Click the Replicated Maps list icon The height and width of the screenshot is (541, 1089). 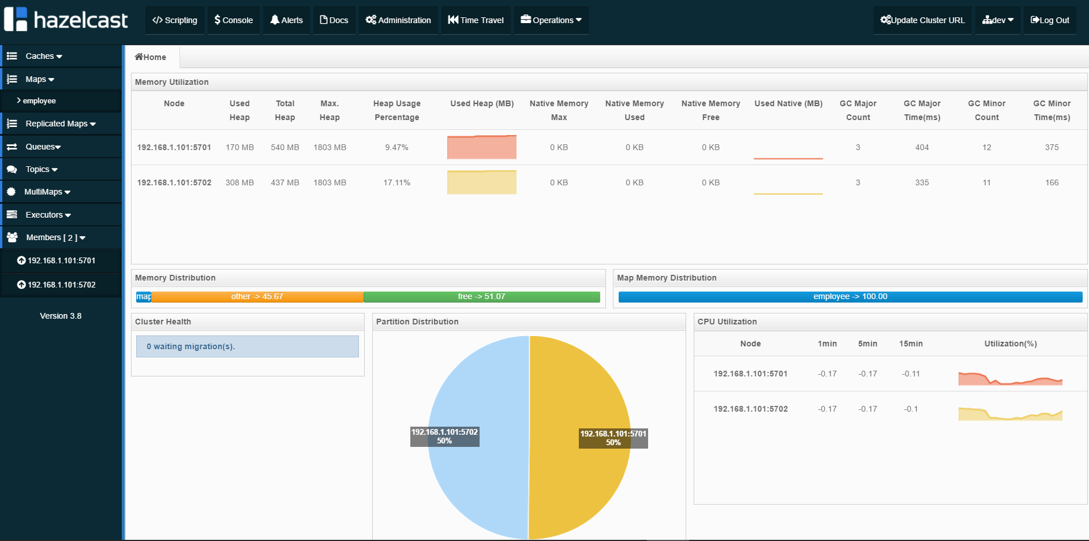click(x=12, y=124)
